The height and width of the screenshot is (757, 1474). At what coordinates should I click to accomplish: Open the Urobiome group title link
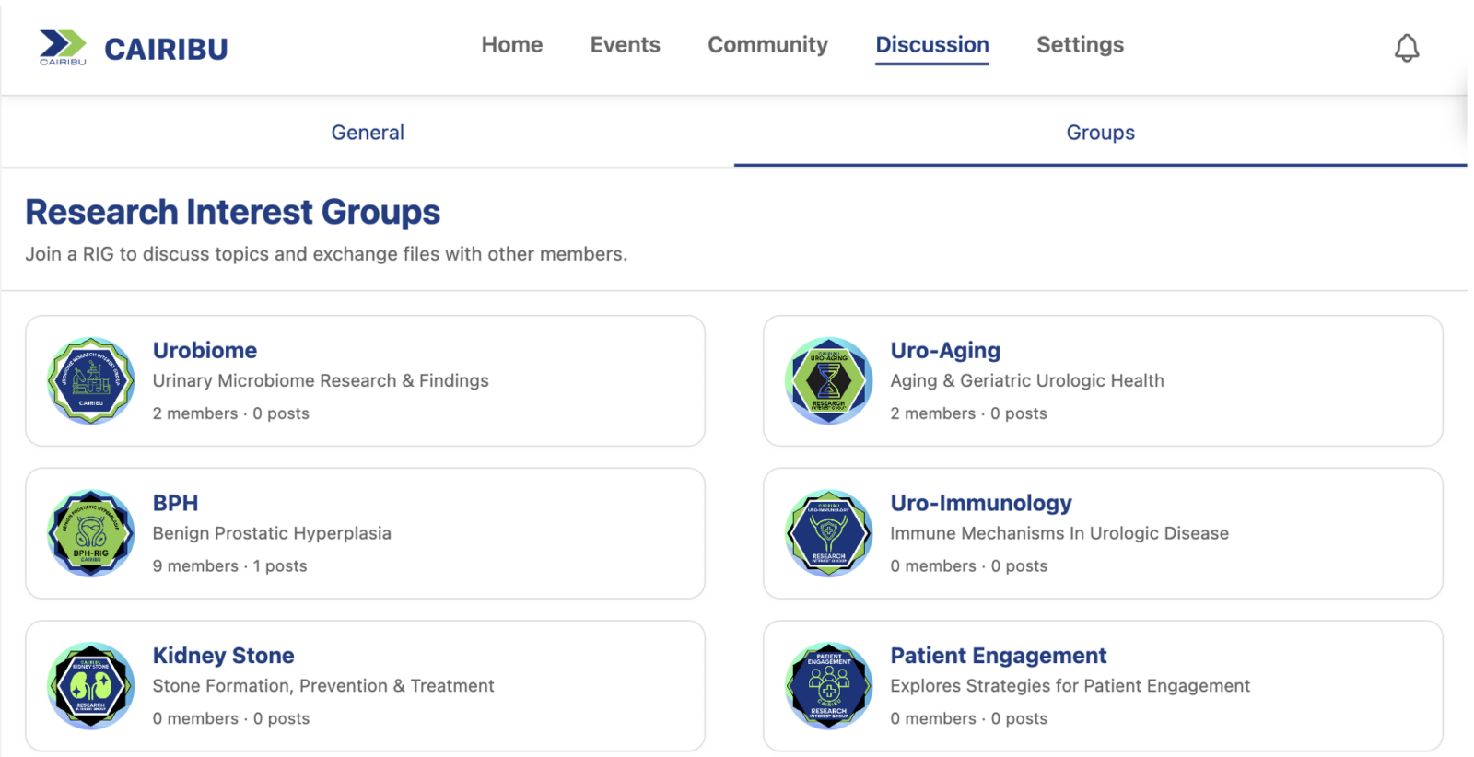click(x=205, y=351)
